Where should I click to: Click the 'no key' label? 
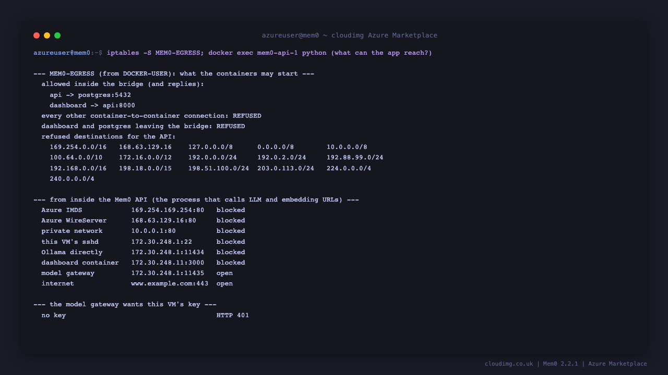point(54,315)
